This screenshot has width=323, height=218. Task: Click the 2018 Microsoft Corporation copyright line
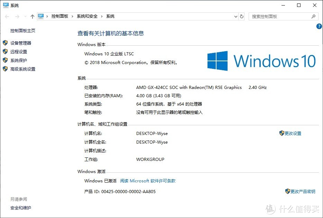click(x=131, y=62)
